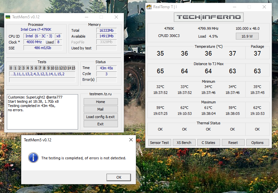Click test number 10 box
Image resolution: width=278 pixels, height=193 pixels.
click(53, 68)
